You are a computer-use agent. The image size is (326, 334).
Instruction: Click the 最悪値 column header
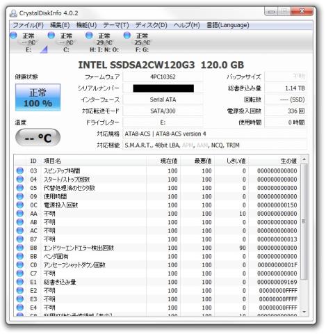tap(197, 161)
